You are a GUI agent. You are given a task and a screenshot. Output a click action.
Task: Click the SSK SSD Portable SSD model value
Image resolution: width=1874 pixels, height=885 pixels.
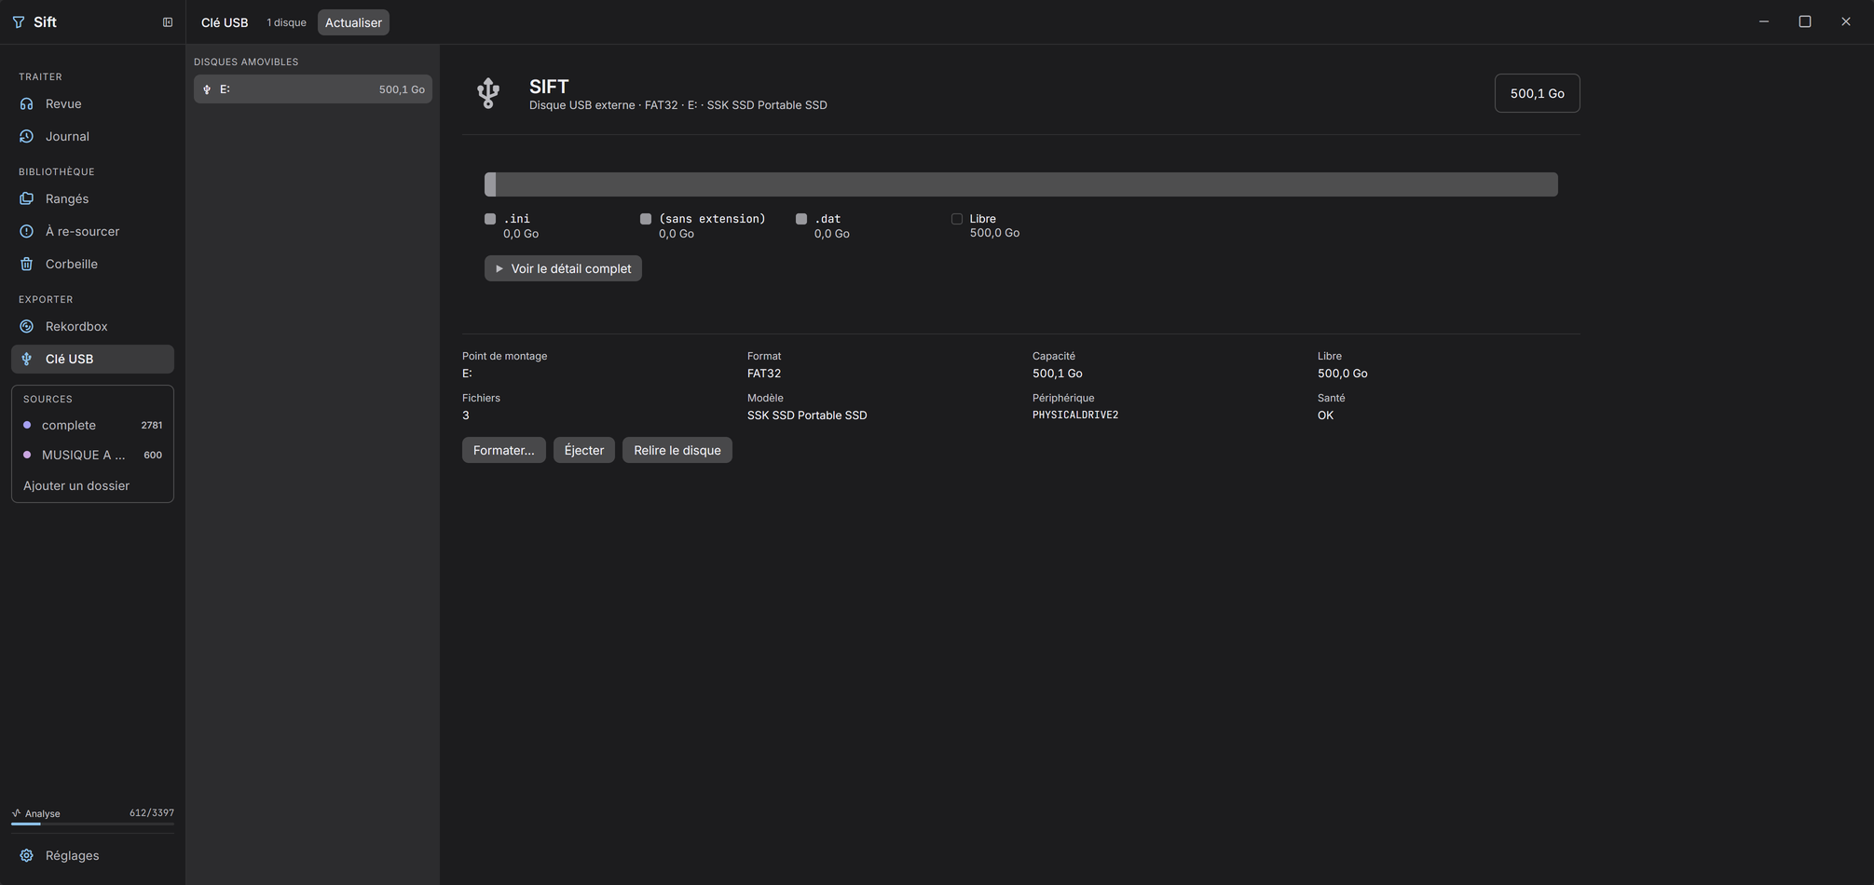807,415
